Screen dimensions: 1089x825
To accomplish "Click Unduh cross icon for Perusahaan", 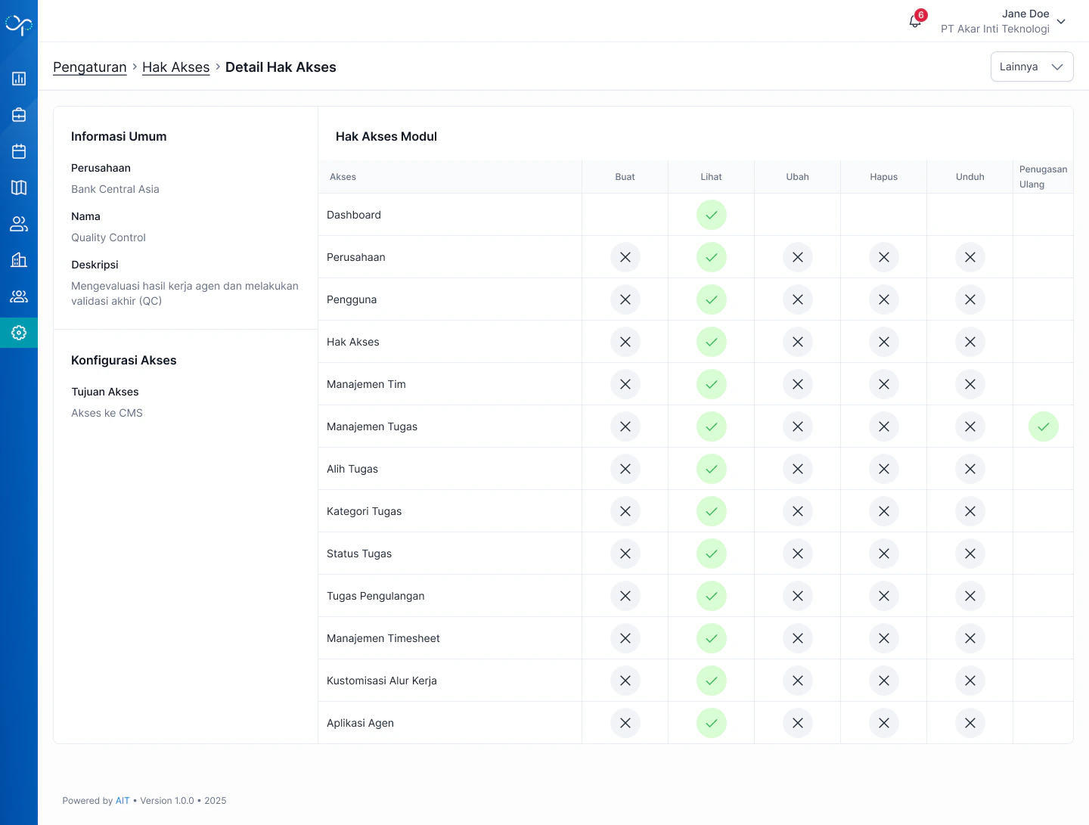I will [970, 257].
